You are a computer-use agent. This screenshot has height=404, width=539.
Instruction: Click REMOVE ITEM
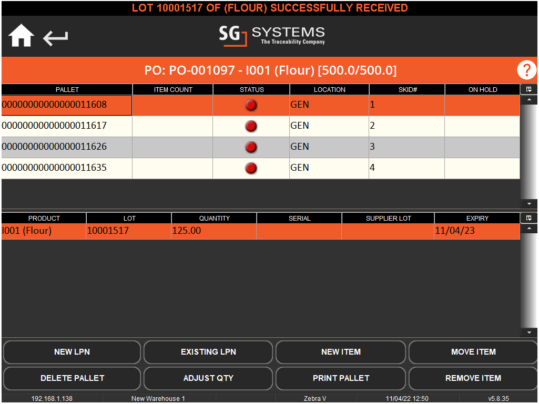(x=473, y=378)
